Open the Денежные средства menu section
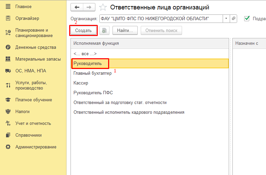Viewport: 266px width, 175px height. point(36,47)
